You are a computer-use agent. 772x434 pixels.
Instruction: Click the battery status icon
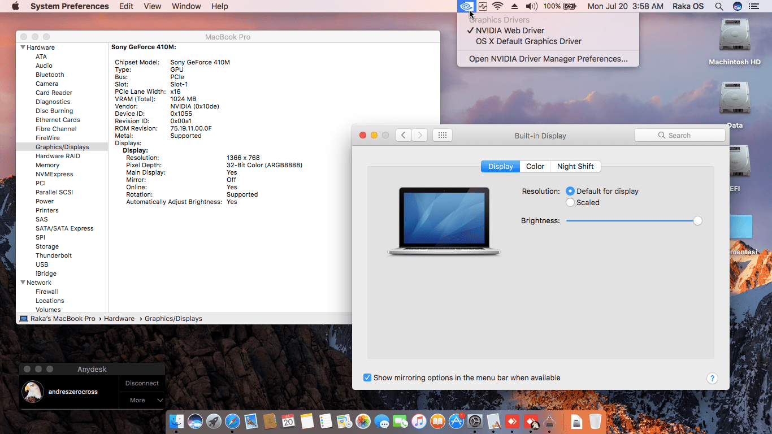570,6
